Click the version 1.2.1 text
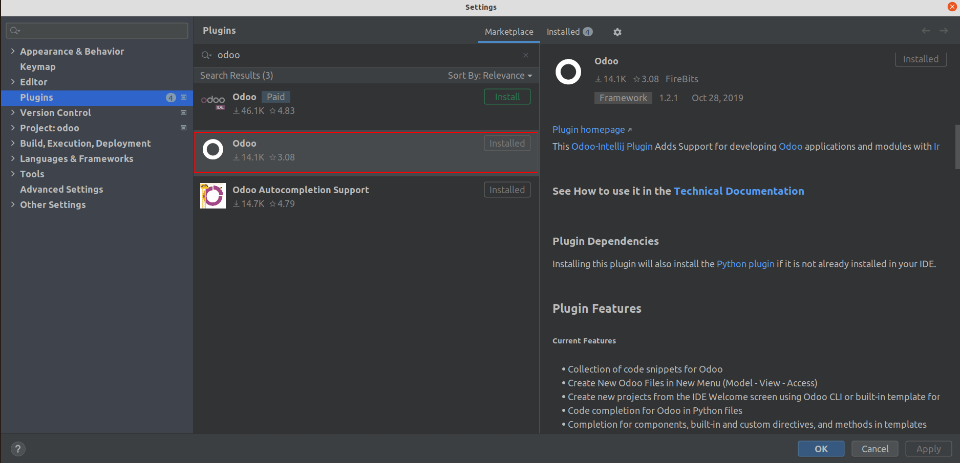The image size is (960, 463). point(668,98)
